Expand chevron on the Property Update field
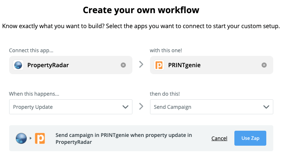The height and width of the screenshot is (157, 285). [x=125, y=107]
